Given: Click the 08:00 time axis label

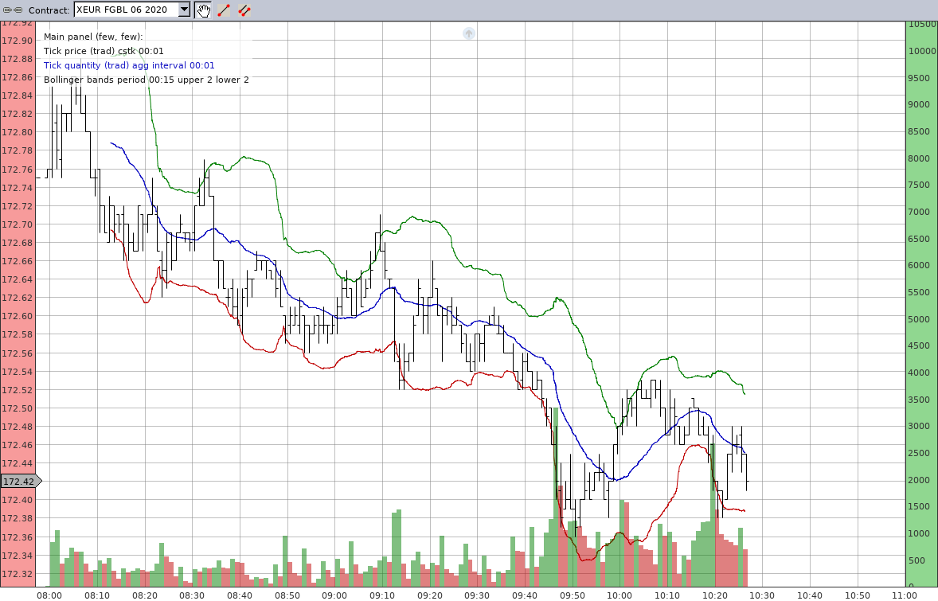Looking at the screenshot, I should tap(49, 595).
